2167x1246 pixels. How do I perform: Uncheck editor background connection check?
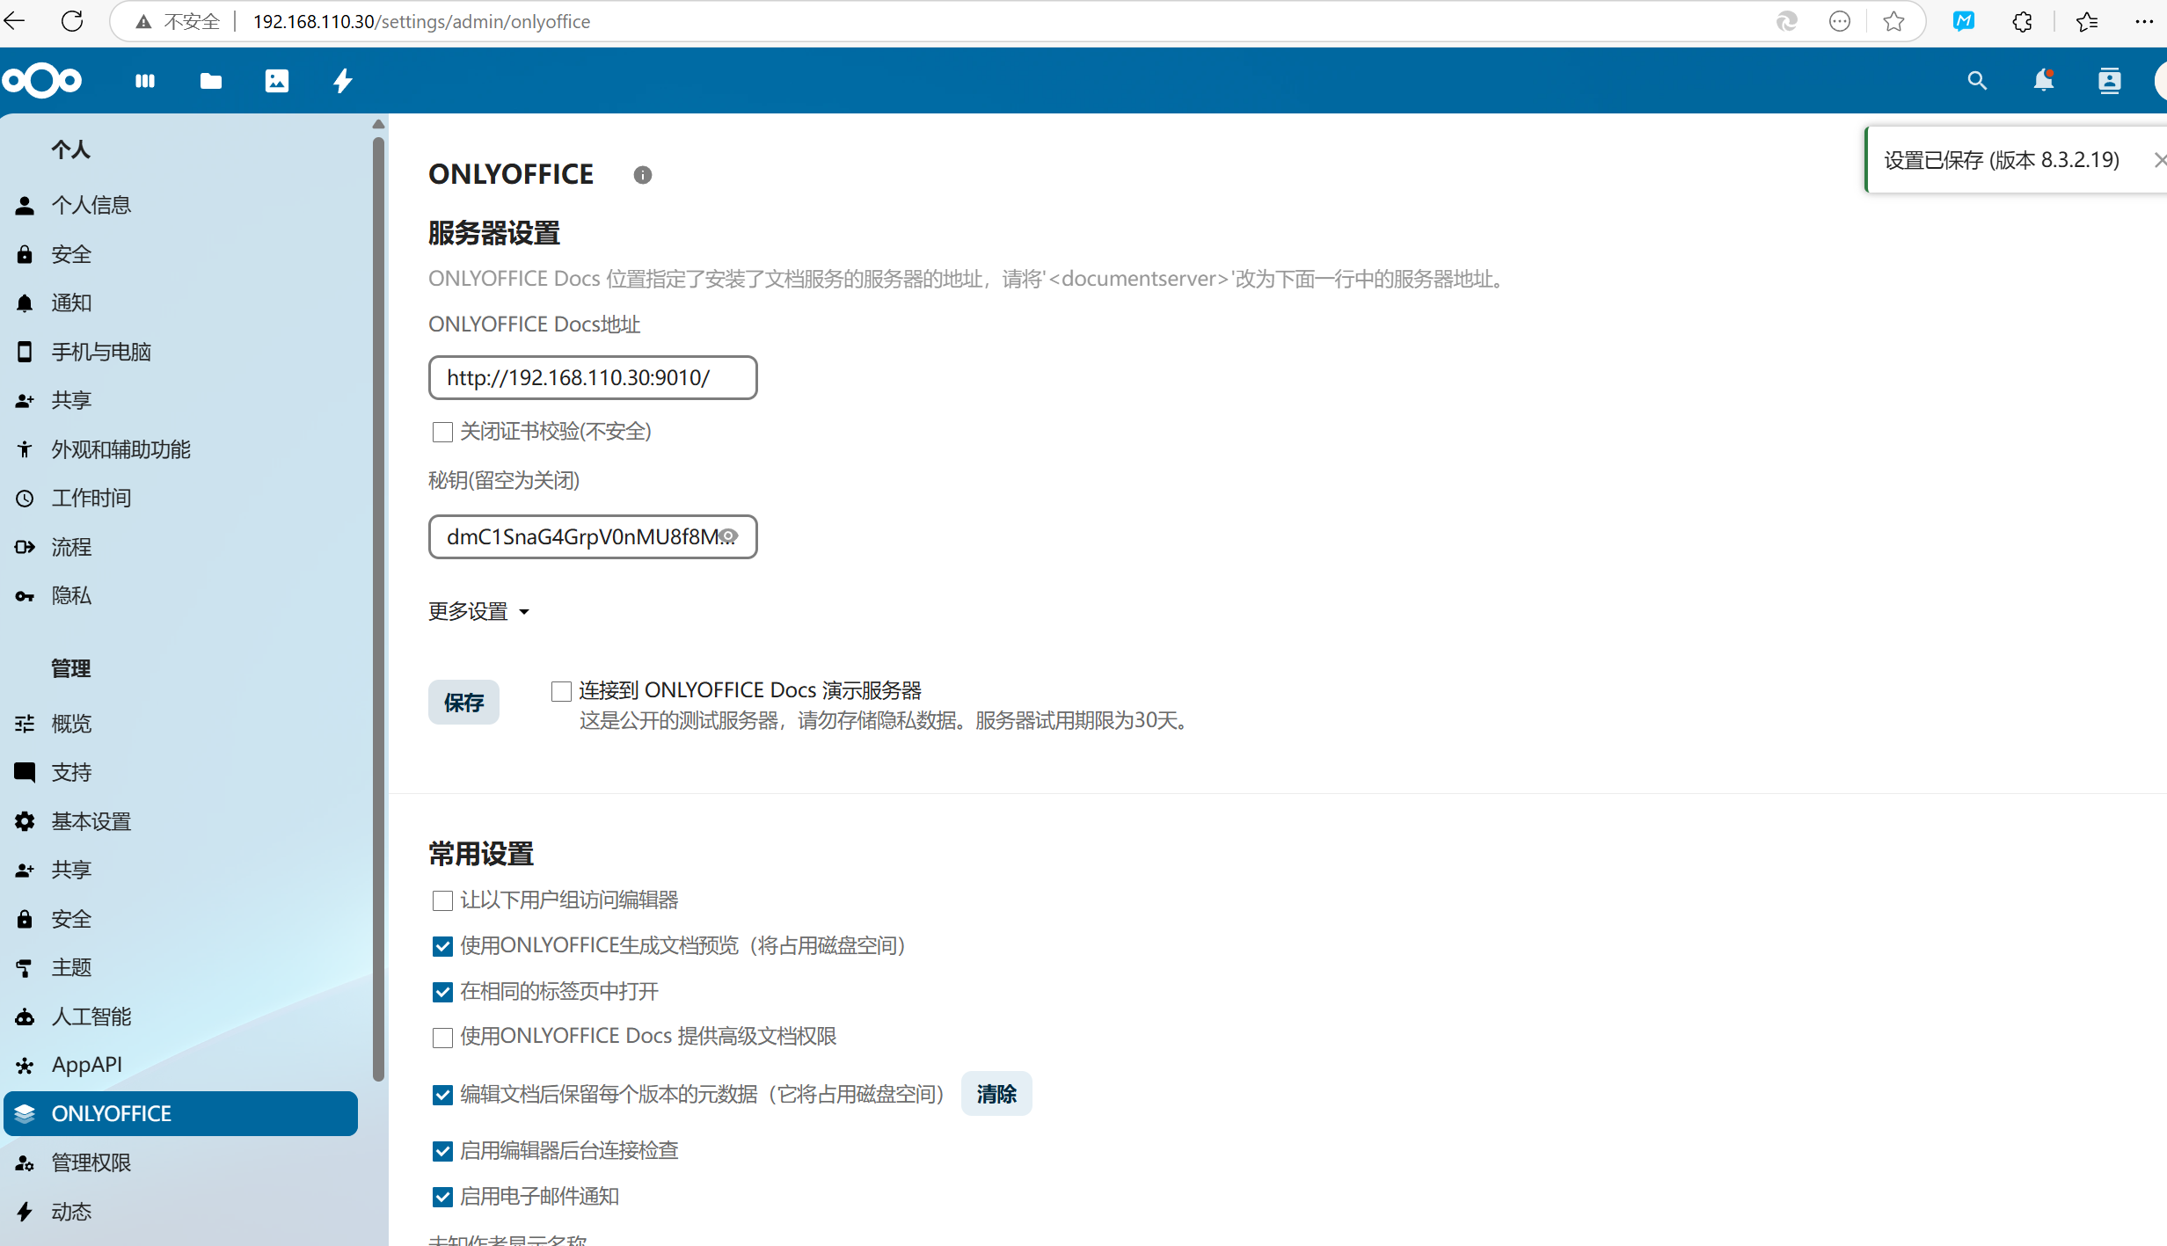point(442,1151)
